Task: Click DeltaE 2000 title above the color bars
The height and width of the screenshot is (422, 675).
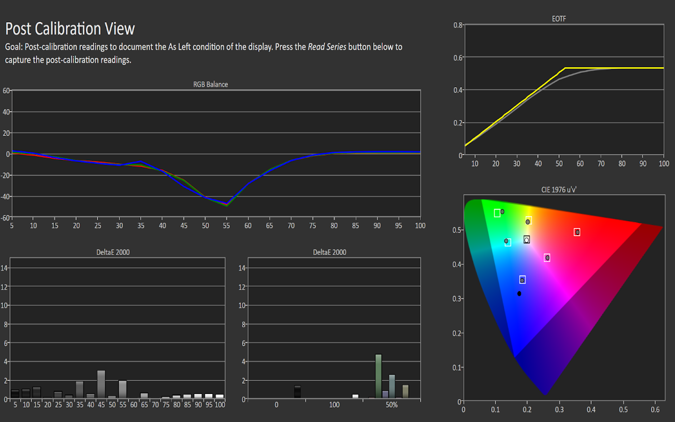Action: (329, 252)
